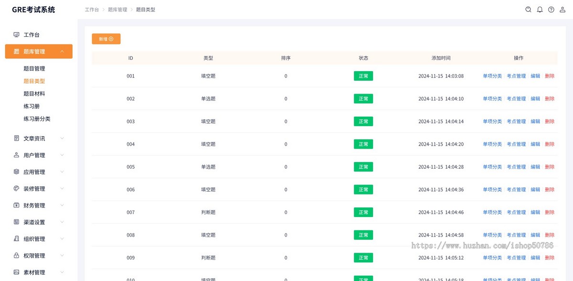Open 题目材料 submenu item
The image size is (573, 281).
tap(34, 94)
